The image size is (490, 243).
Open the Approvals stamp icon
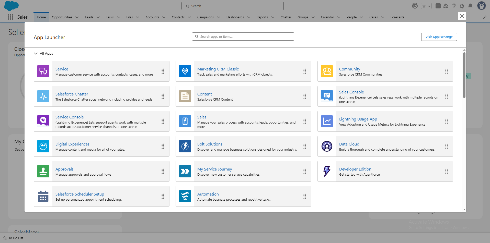[43, 171]
